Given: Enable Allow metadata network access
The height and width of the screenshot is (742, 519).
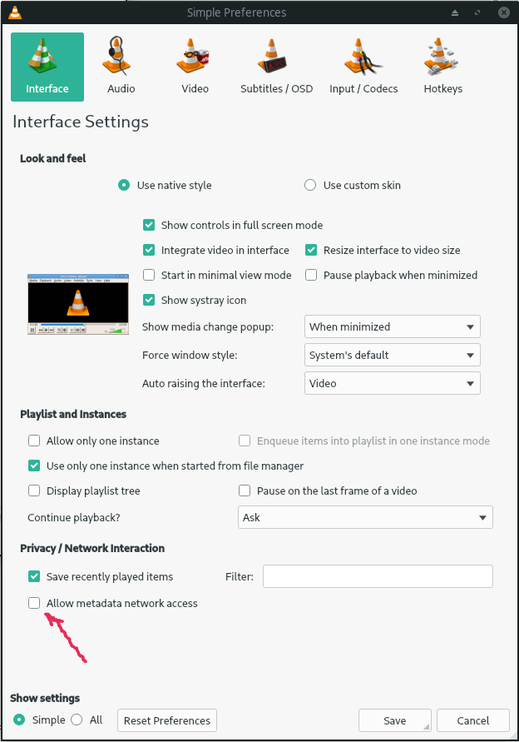Looking at the screenshot, I should [35, 603].
